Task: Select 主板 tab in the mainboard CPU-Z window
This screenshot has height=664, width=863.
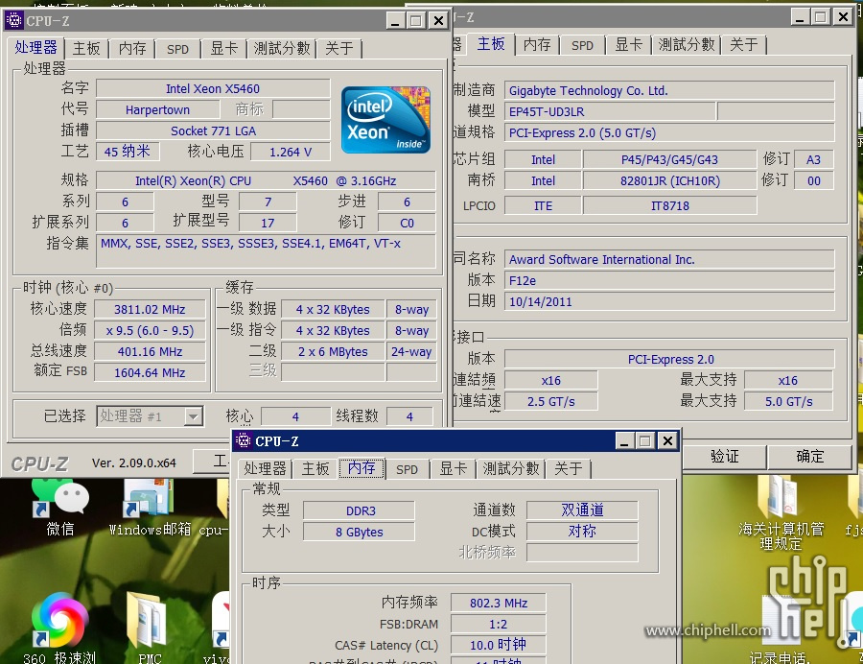Action: tap(490, 43)
